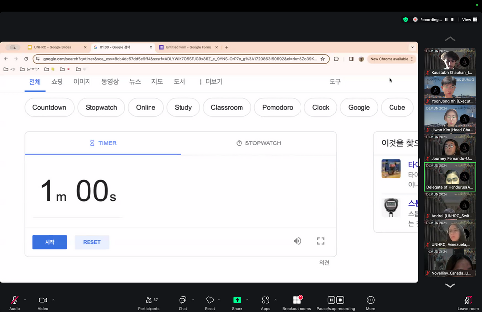Open the Chat panel
The height and width of the screenshot is (312, 482).
(x=182, y=303)
